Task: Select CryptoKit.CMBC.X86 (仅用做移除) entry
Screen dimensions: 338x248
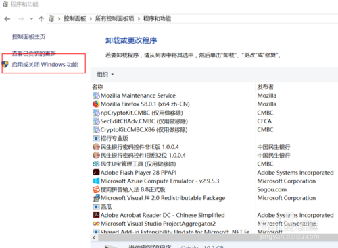Action: 144,130
